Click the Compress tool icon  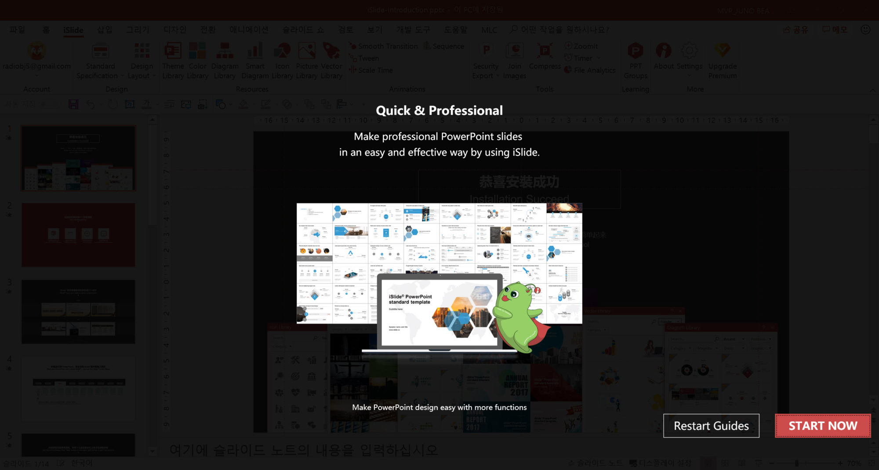tap(545, 51)
